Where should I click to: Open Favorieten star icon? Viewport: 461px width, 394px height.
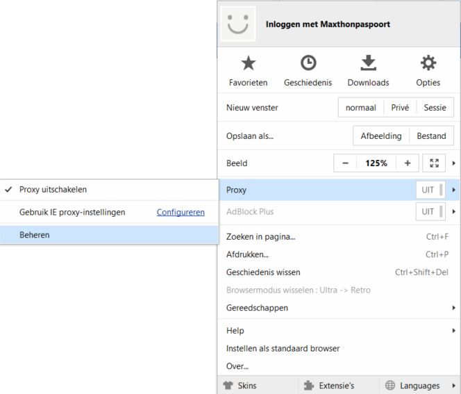pyautogui.click(x=249, y=63)
